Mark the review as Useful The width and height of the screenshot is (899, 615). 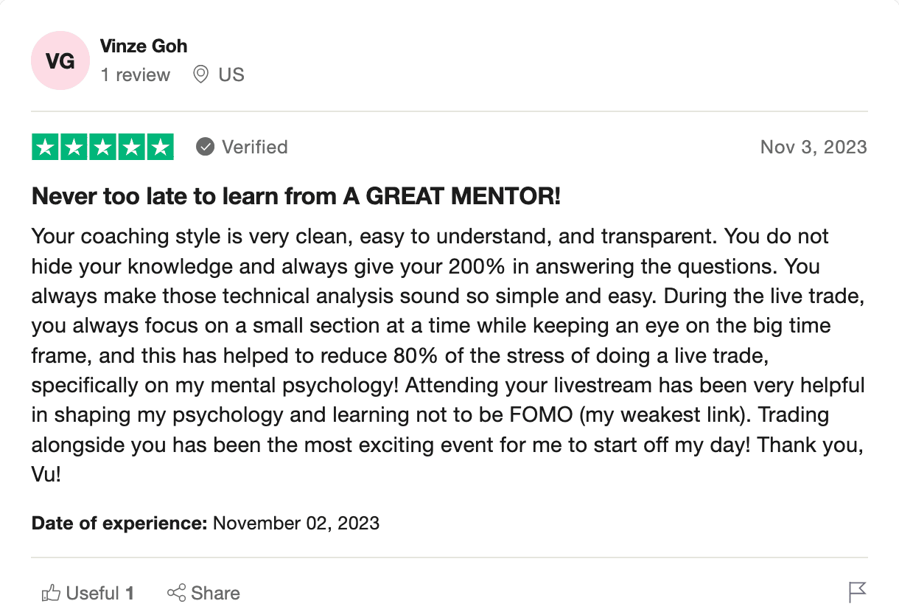pyautogui.click(x=88, y=593)
